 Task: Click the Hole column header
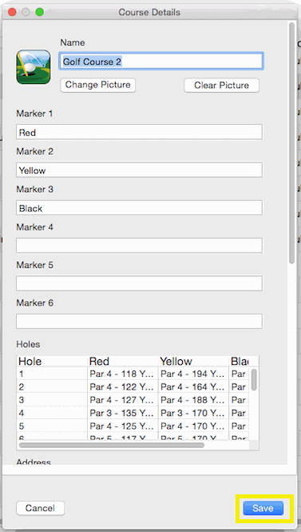click(x=52, y=361)
